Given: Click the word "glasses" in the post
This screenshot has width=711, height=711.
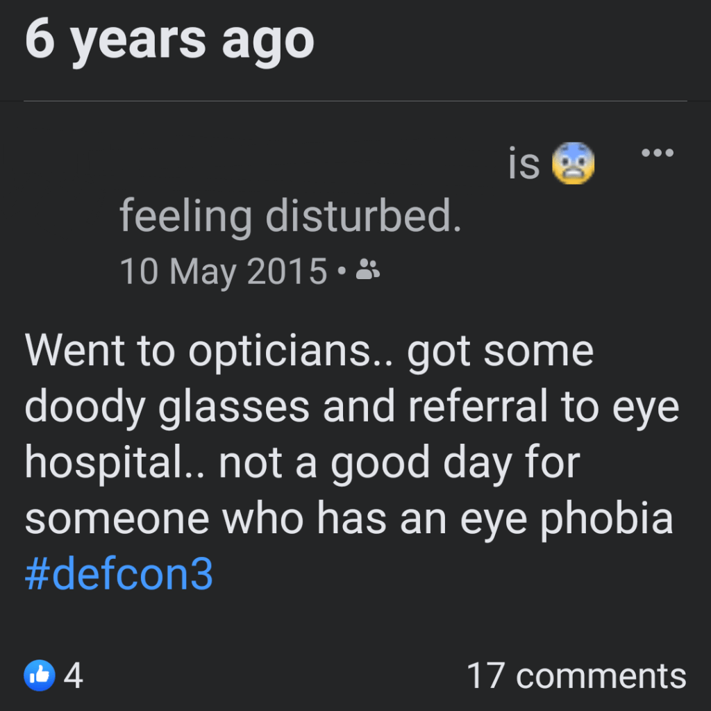Looking at the screenshot, I should click(x=233, y=407).
